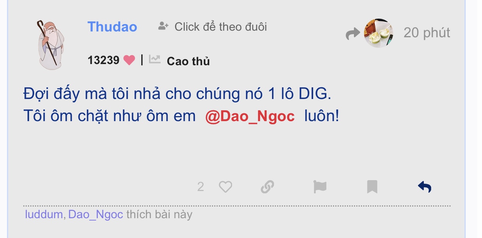Click the gray in-reply-to arrow icon

tap(353, 34)
